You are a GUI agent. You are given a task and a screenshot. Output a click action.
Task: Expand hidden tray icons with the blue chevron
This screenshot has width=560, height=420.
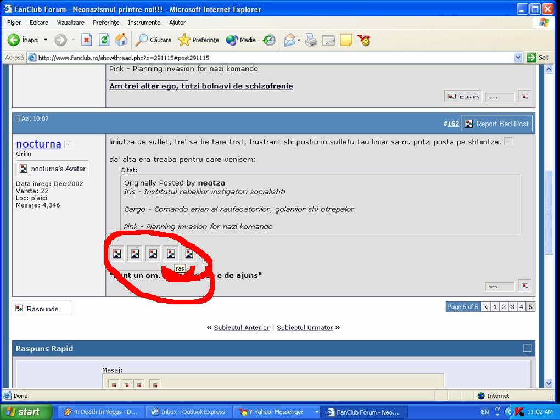click(x=508, y=412)
